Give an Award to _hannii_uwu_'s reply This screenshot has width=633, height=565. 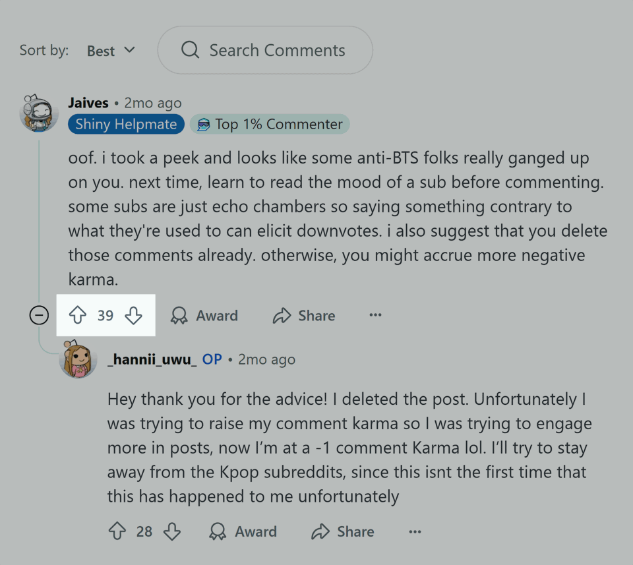point(243,531)
